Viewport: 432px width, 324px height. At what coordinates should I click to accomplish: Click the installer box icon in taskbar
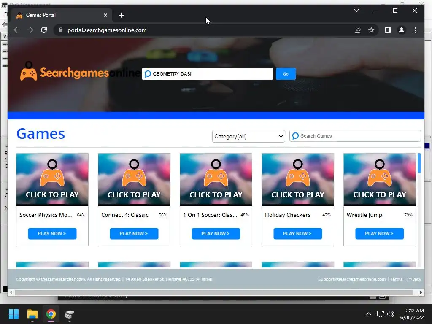pos(70,314)
